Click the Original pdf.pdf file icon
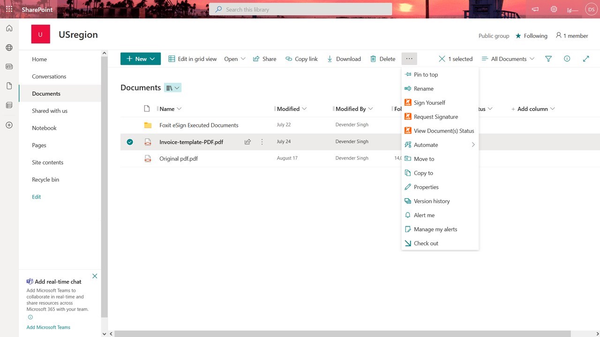 pyautogui.click(x=148, y=159)
